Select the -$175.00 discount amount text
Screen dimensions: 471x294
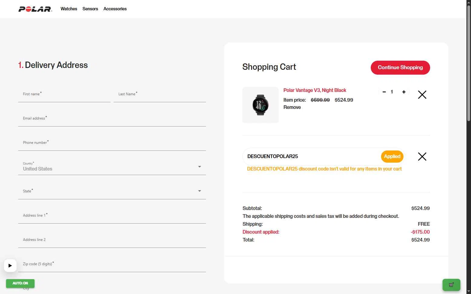click(420, 232)
